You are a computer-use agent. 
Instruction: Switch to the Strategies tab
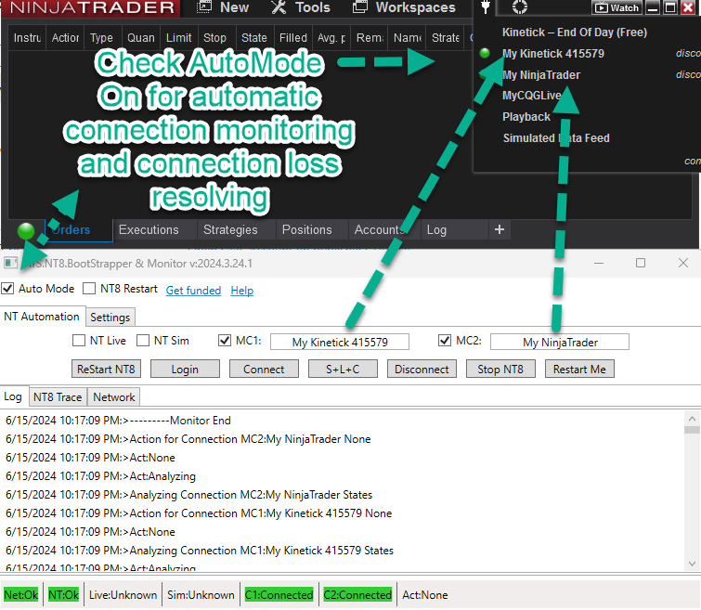coord(230,230)
